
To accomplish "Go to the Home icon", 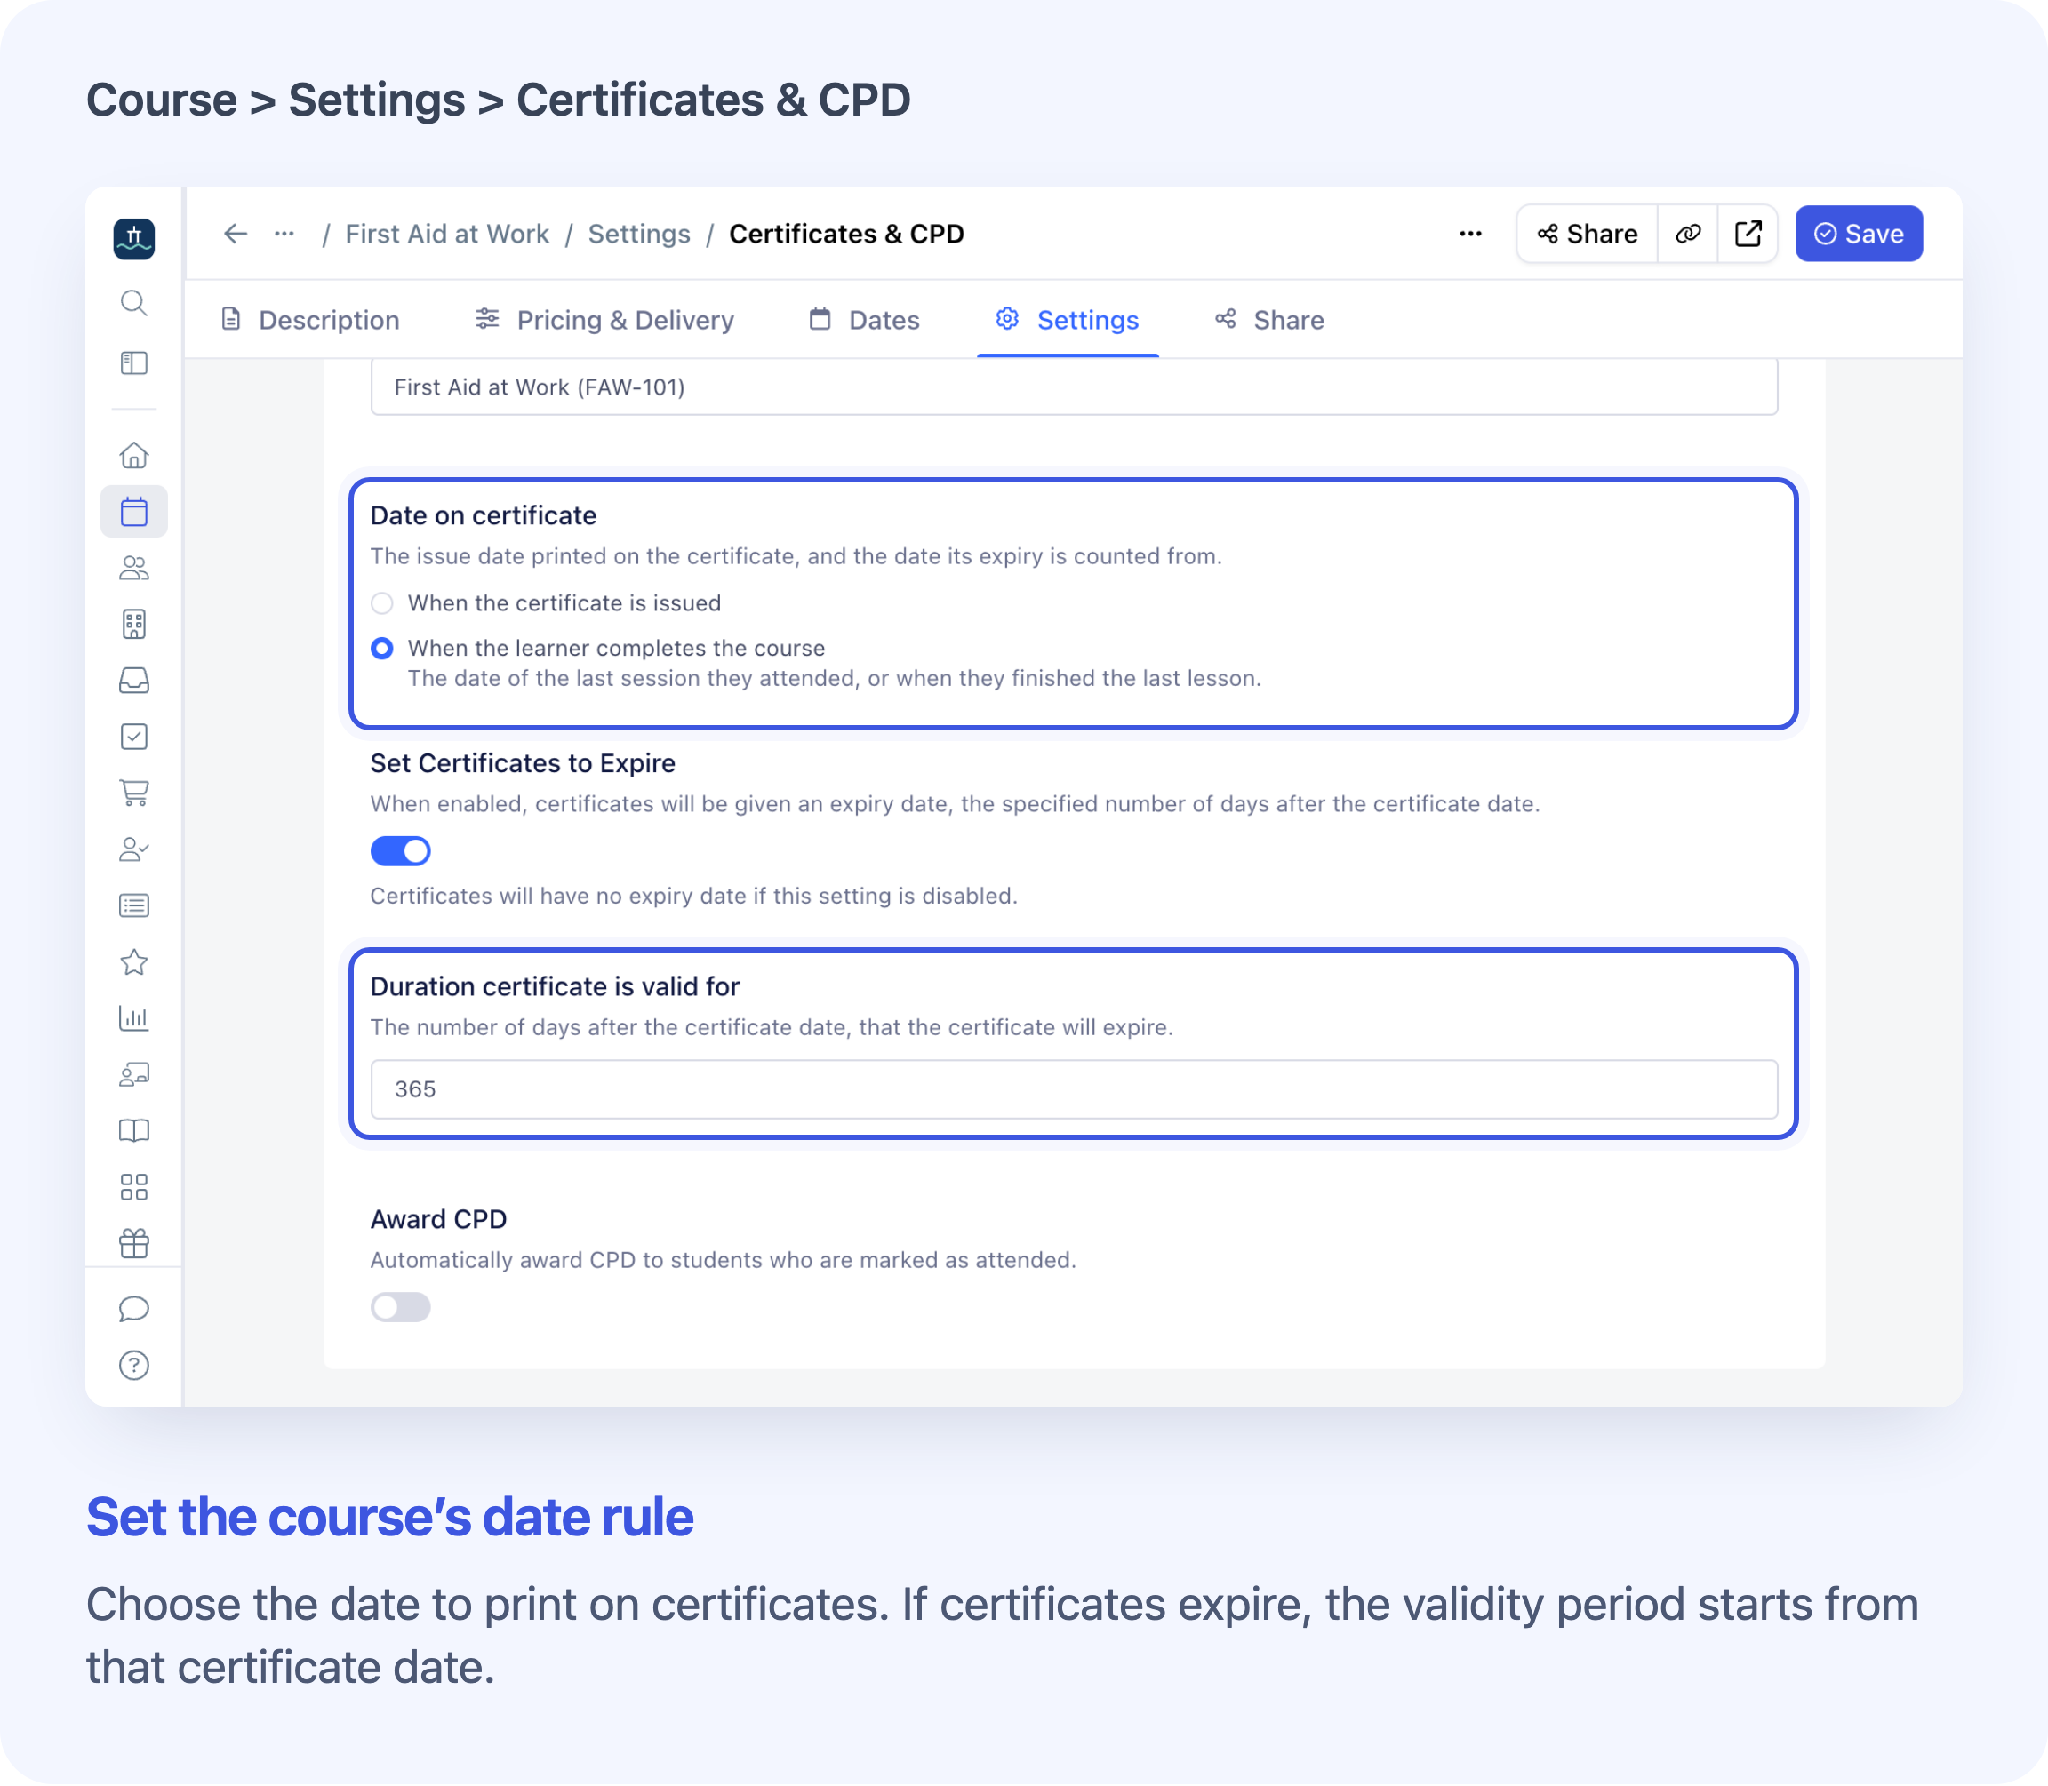I will tap(133, 456).
